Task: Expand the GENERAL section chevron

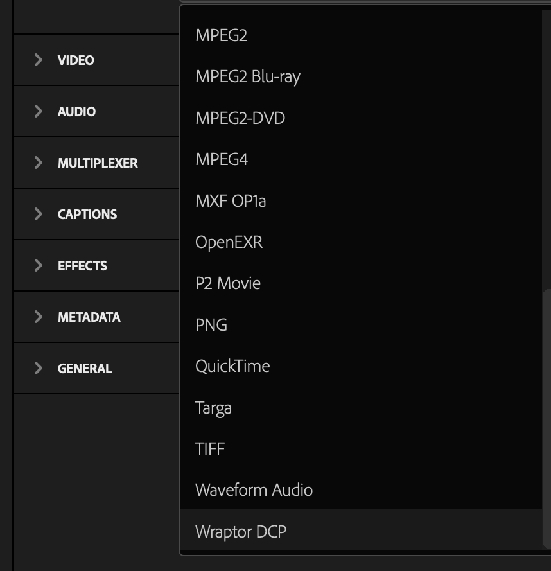Action: tap(39, 368)
